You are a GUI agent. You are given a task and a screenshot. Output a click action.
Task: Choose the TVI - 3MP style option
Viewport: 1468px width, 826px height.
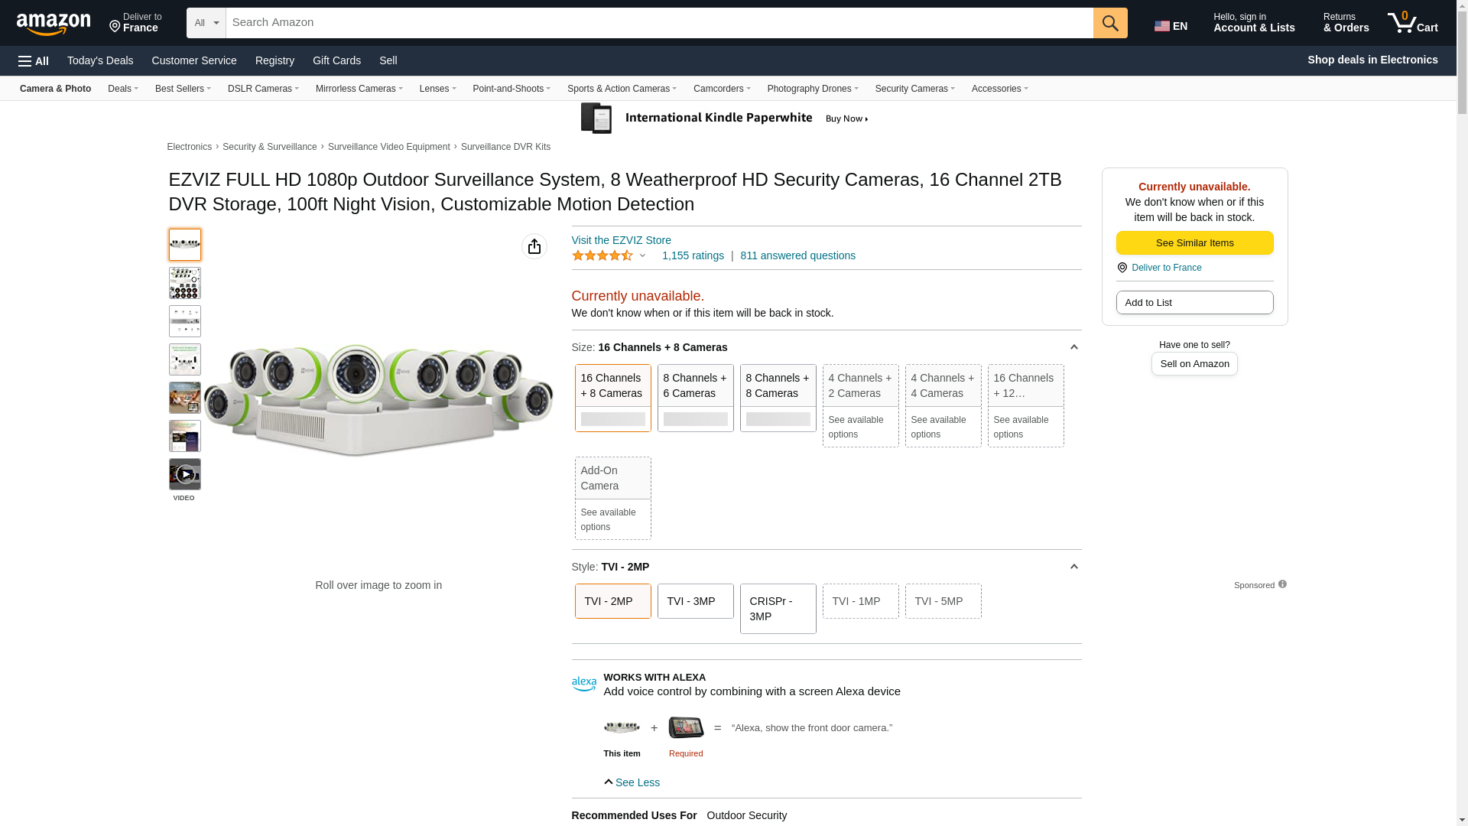pos(695,601)
